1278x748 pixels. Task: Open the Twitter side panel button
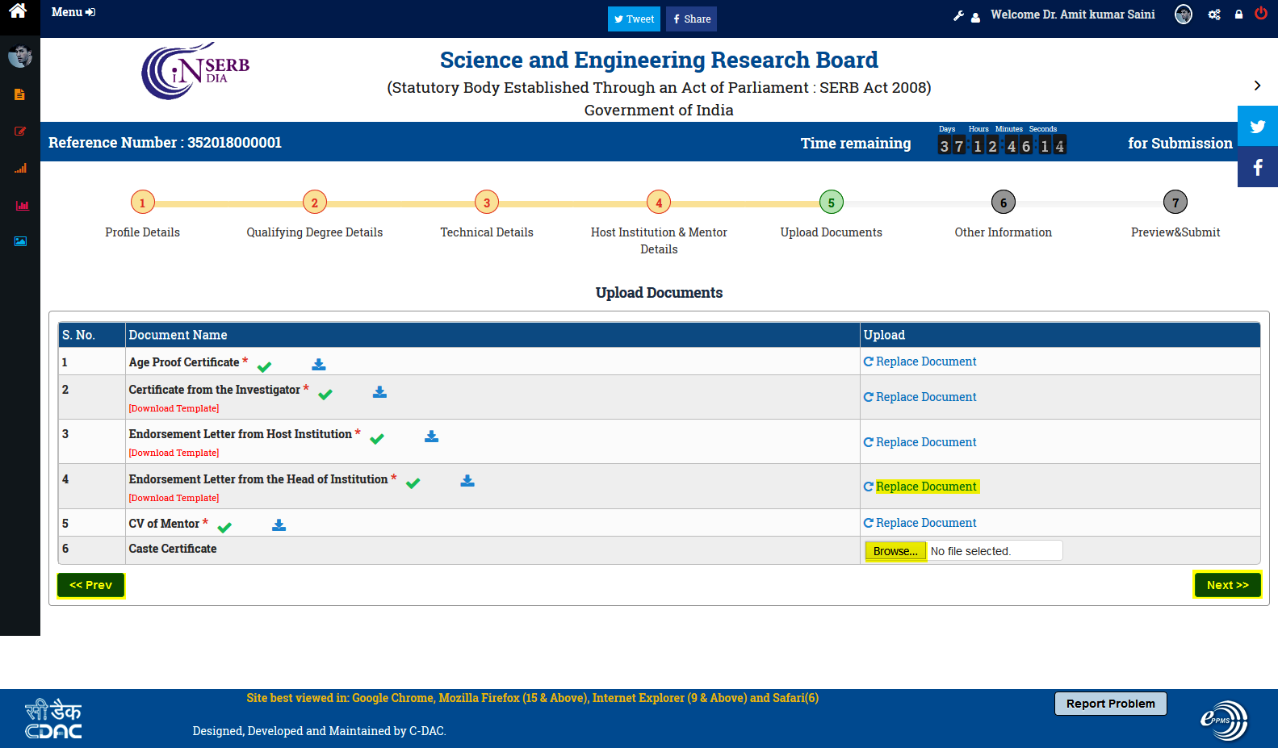click(x=1257, y=127)
